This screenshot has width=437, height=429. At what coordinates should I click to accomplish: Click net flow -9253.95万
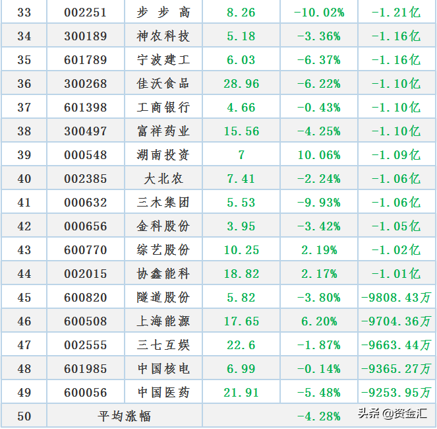(x=396, y=393)
